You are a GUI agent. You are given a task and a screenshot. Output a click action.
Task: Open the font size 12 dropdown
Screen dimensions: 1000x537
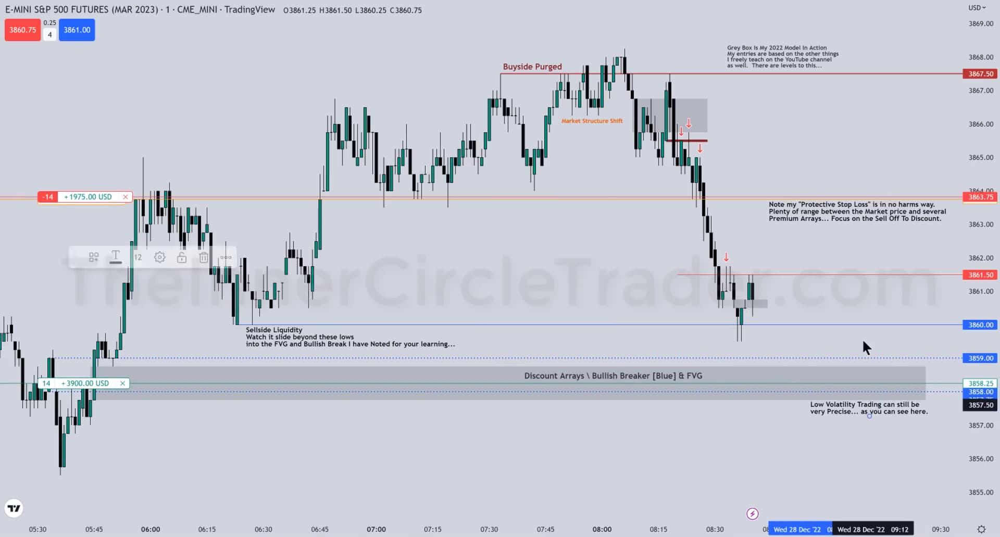(x=138, y=257)
